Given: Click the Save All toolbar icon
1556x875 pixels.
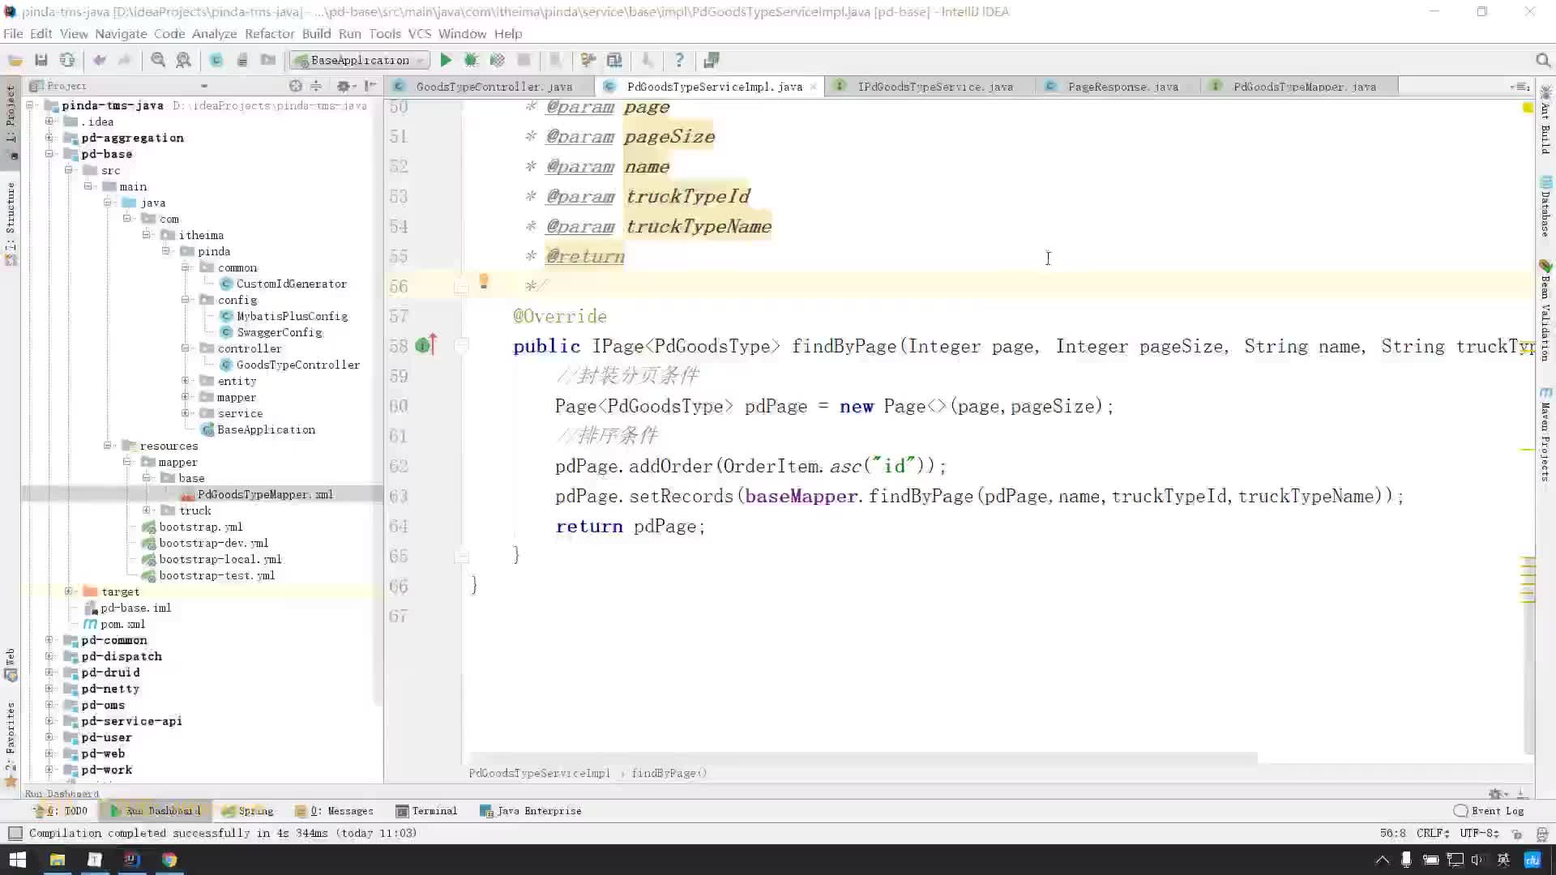Looking at the screenshot, I should [x=41, y=60].
